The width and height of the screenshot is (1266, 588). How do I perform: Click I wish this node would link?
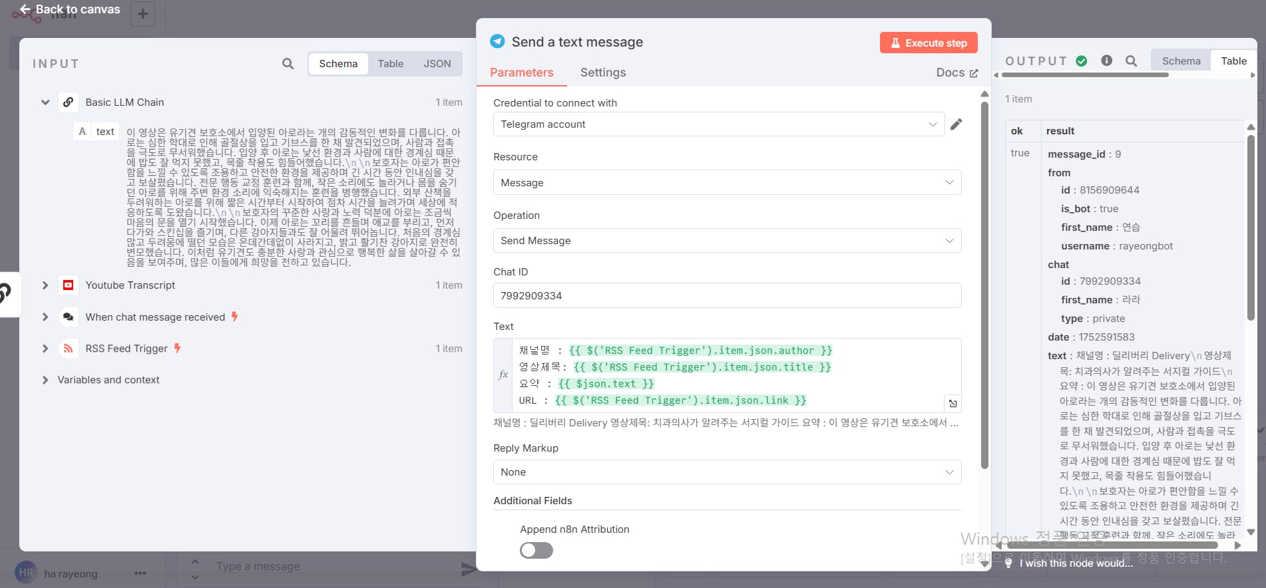pos(1076,563)
